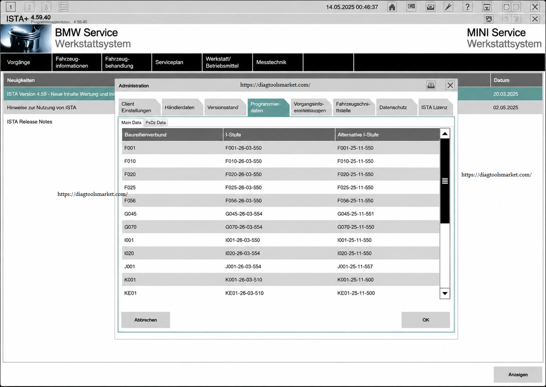Select the G070 table row
This screenshot has height=387, width=546.
[x=281, y=227]
